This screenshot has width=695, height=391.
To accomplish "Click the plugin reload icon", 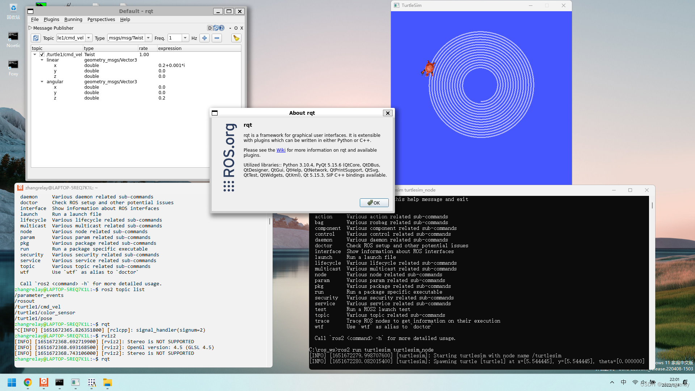I will pyautogui.click(x=216, y=28).
